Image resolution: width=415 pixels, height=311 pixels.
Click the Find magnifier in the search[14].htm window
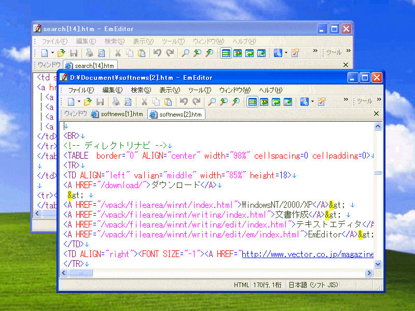(185, 53)
